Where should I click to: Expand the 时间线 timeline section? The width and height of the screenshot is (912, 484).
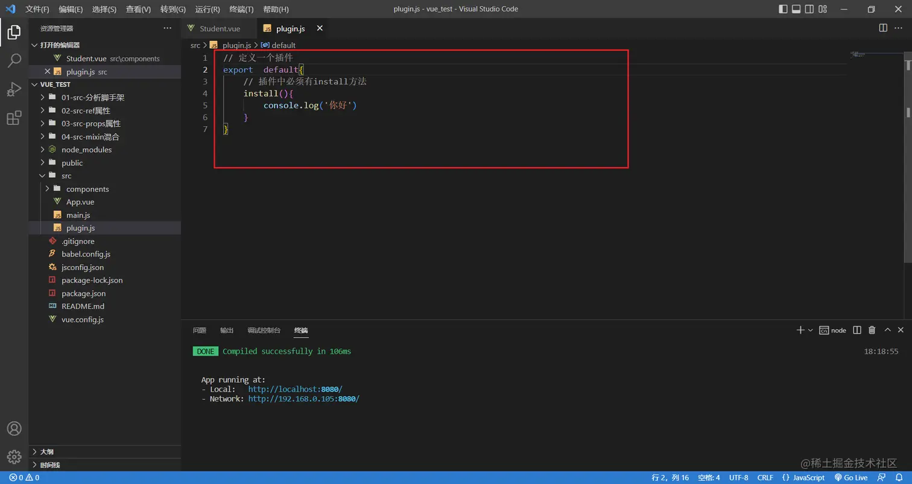(x=105, y=465)
